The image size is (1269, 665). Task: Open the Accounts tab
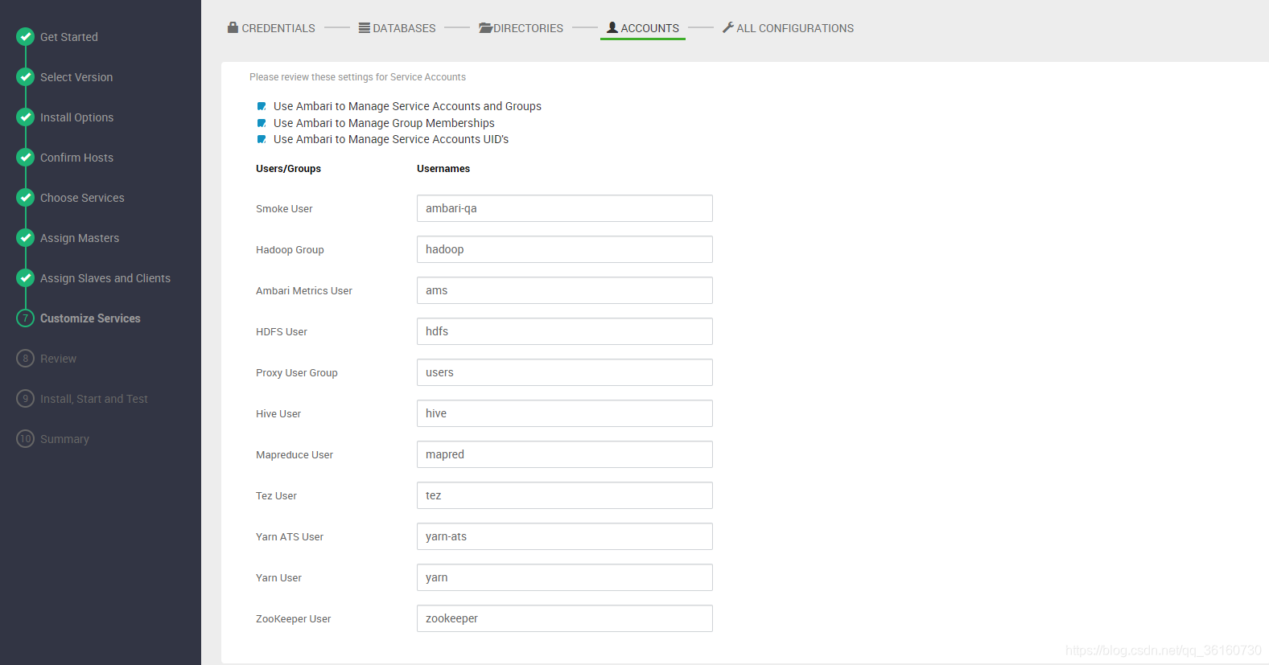[x=643, y=28]
